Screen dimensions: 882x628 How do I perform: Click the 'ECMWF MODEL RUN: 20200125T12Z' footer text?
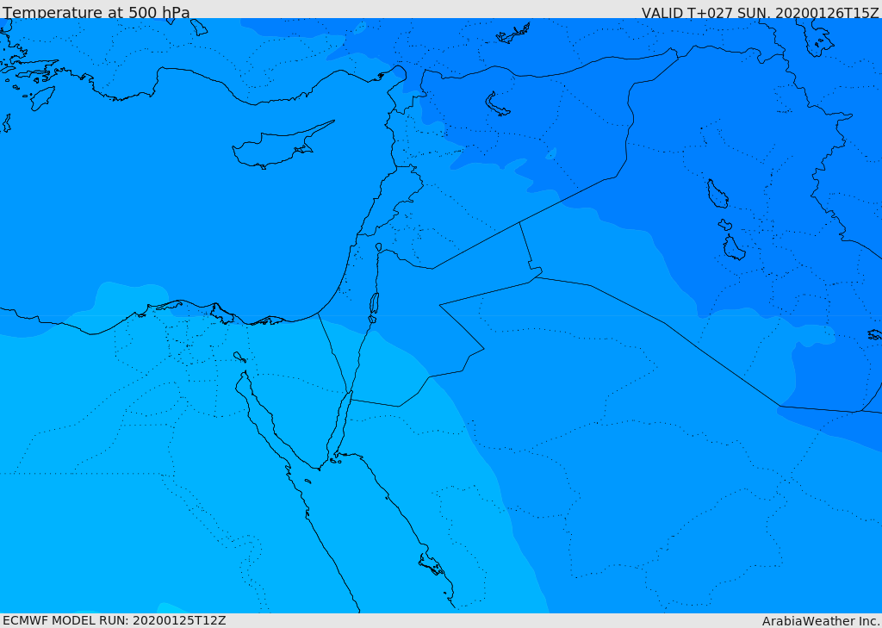point(115,620)
